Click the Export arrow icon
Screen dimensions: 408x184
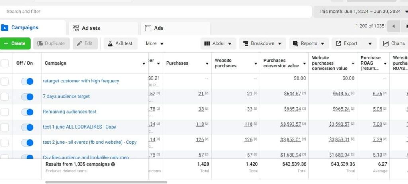(338, 43)
